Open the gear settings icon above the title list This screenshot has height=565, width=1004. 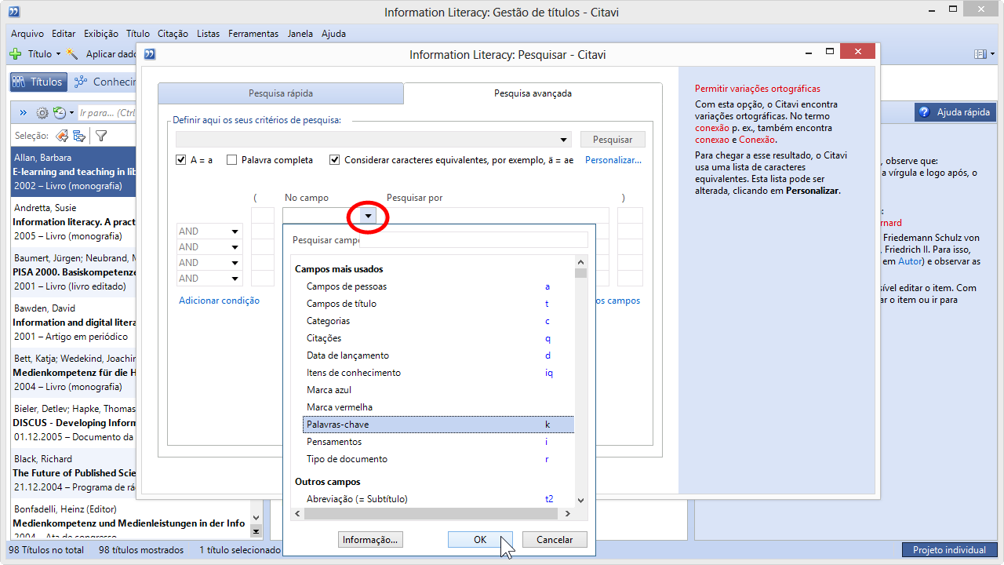[x=42, y=113]
